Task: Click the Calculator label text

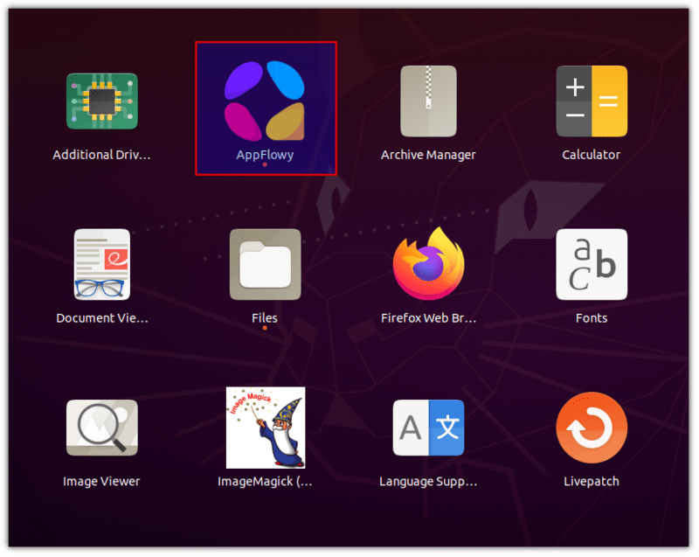Action: [592, 155]
